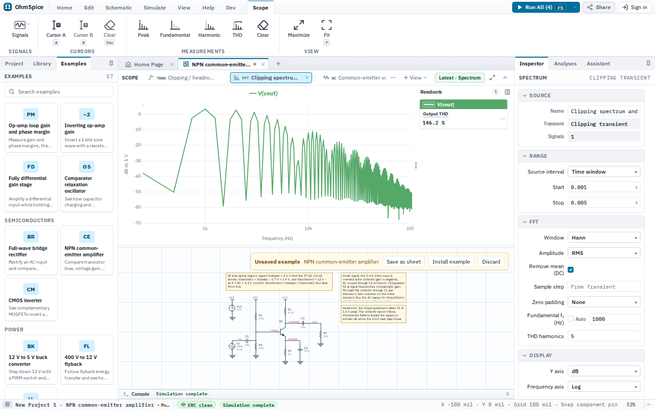
Task: Open the Output THD readout options menu
Action: click(x=502, y=119)
